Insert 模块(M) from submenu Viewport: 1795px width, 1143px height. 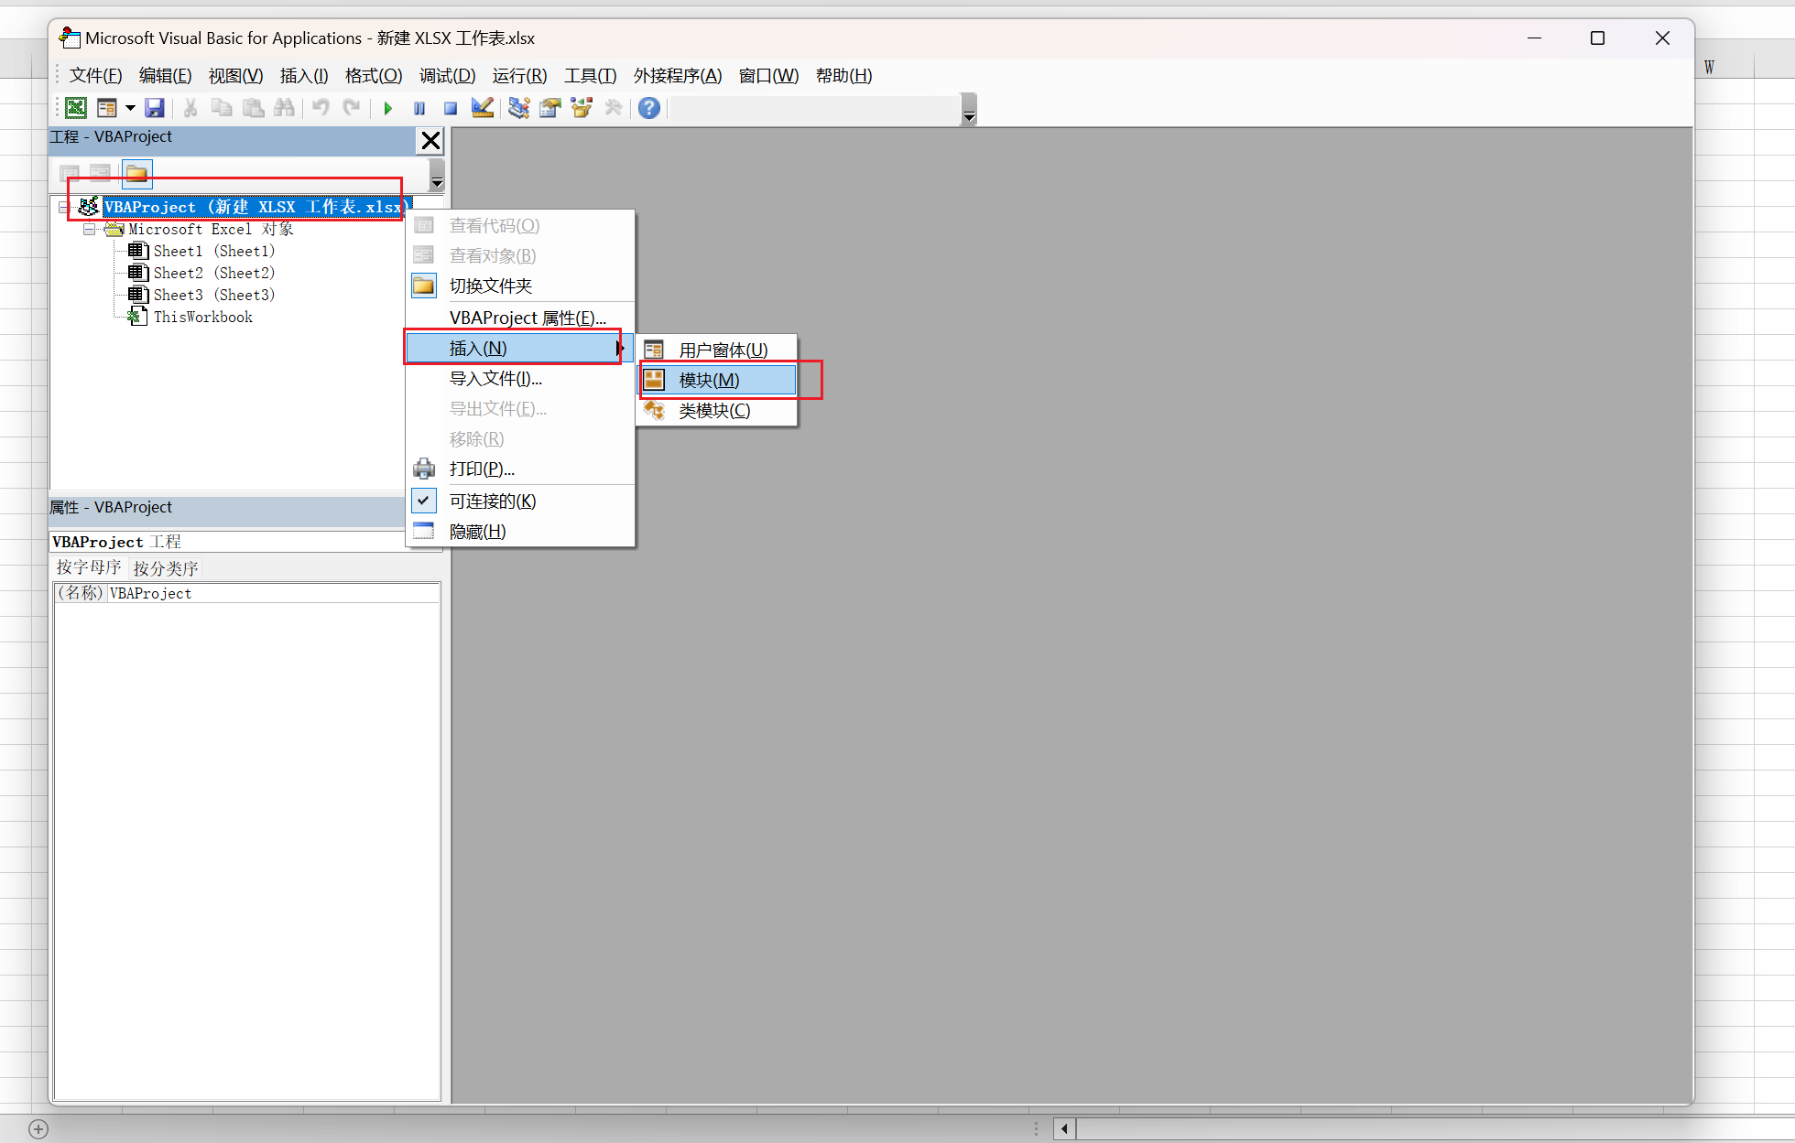(x=717, y=380)
